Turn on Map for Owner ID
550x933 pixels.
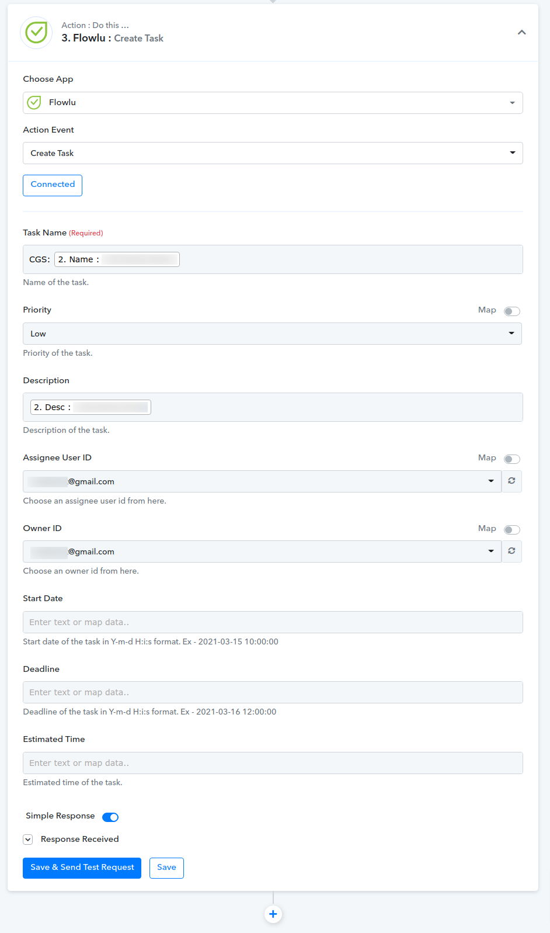[x=512, y=529]
